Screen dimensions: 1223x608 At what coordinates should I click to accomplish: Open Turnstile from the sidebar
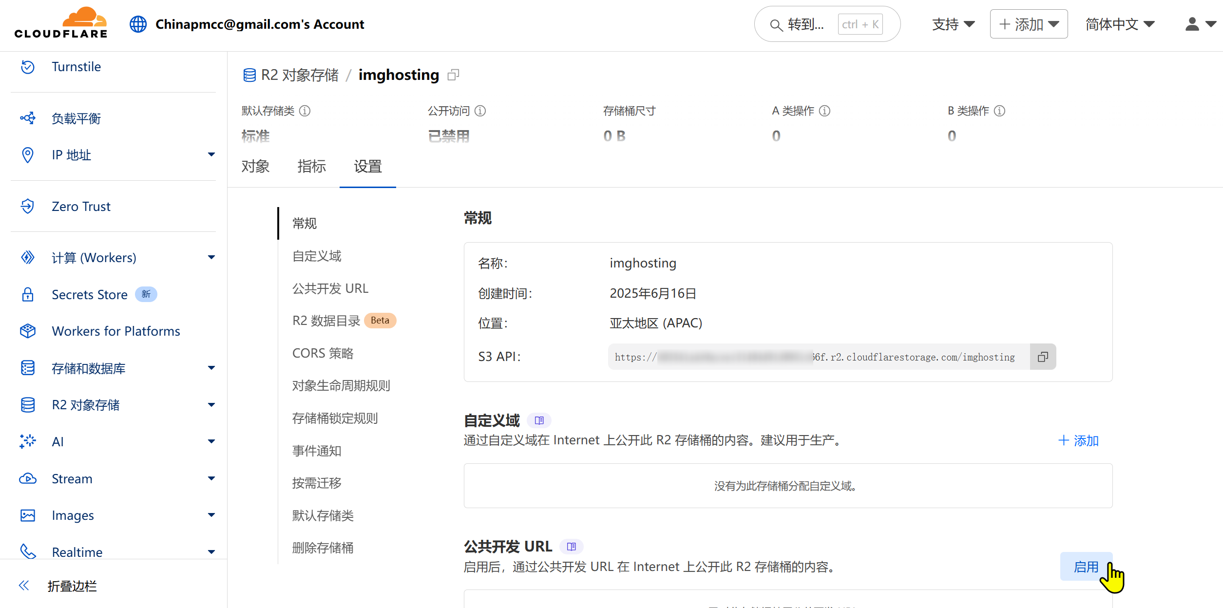coord(76,67)
